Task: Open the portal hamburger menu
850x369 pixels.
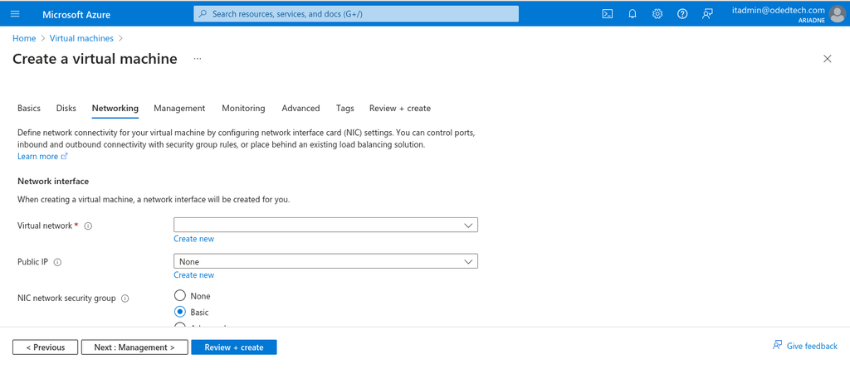Action: (15, 14)
